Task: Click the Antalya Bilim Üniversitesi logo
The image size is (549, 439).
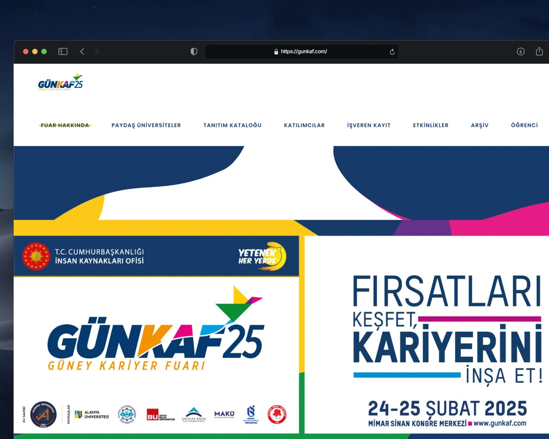Action: [193, 415]
